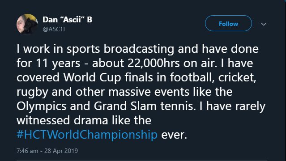286x161 pixels.
Task: Click the word "rugby" in the tweet
Action: point(32,92)
